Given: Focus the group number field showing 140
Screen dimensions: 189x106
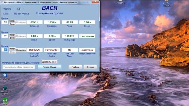Looking at the screenshot, I should click(x=5, y=22).
